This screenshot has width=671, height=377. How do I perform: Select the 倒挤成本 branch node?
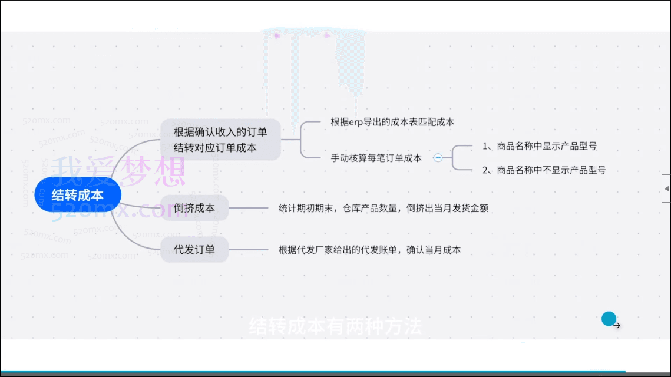195,208
